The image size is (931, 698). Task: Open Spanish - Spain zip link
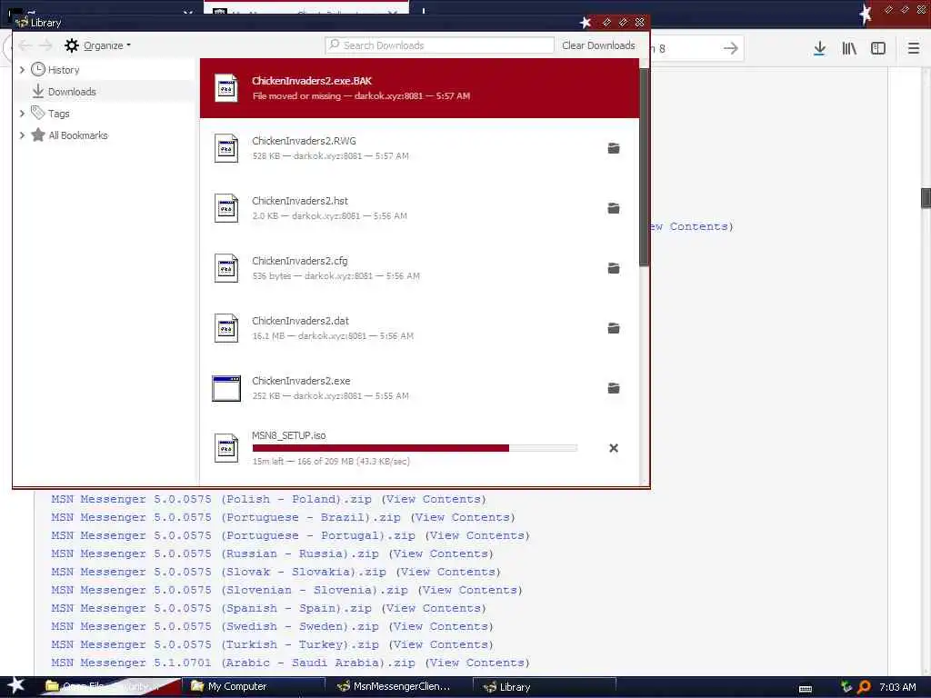click(x=211, y=608)
